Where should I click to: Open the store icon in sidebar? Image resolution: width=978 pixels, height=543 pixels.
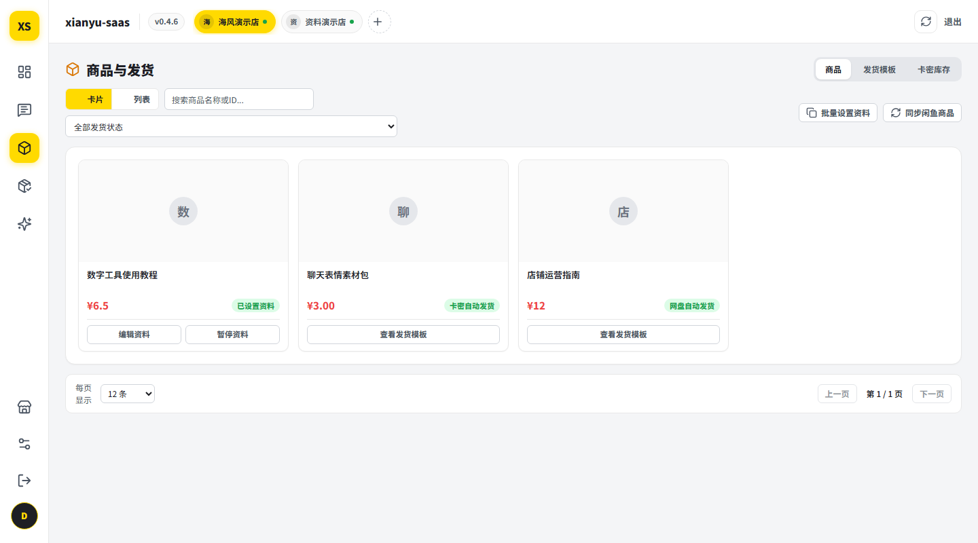(24, 407)
